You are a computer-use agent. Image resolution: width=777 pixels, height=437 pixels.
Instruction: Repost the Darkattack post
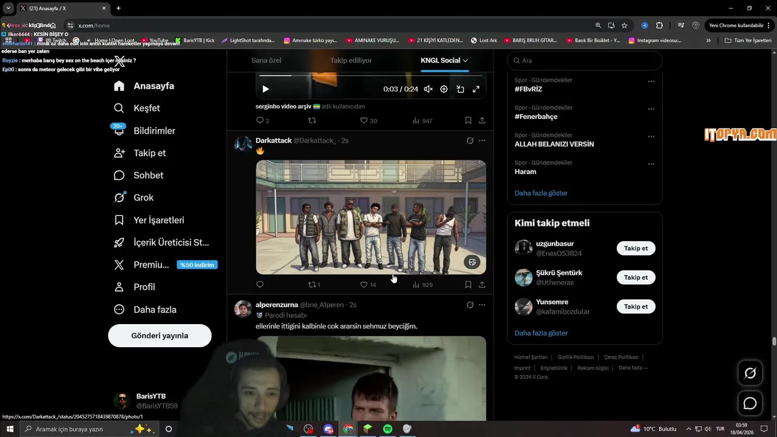(x=314, y=285)
